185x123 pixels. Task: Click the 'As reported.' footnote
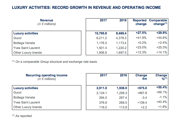22,116
